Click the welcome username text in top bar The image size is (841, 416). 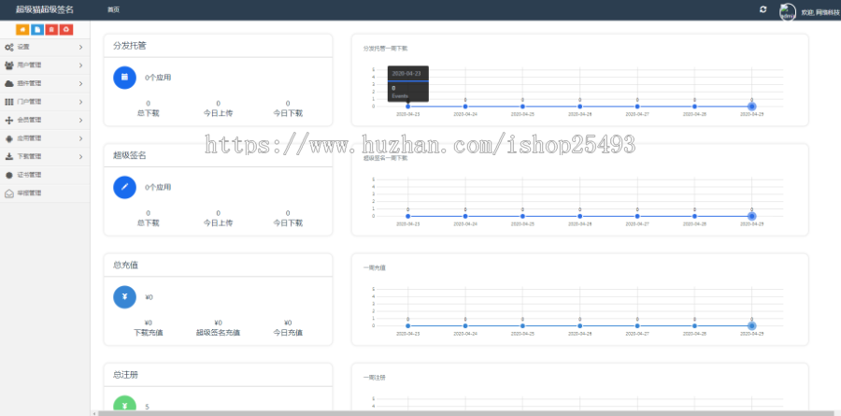point(820,12)
